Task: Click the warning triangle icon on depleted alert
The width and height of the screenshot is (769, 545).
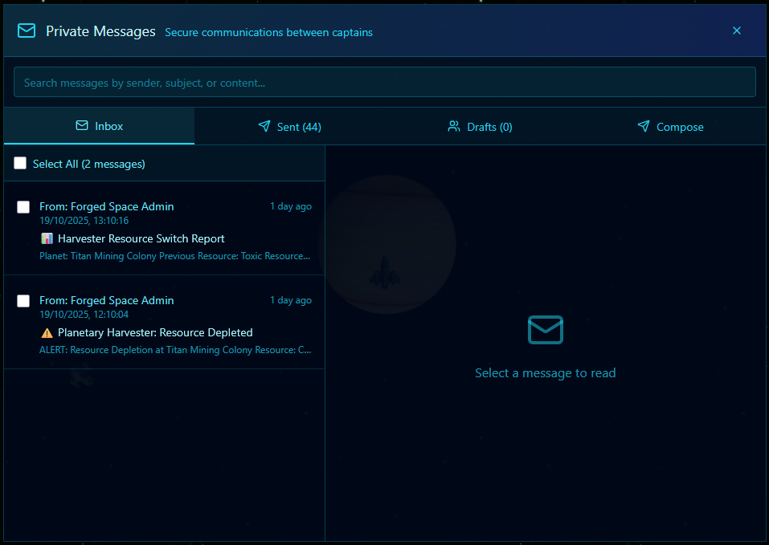Action: click(x=47, y=332)
